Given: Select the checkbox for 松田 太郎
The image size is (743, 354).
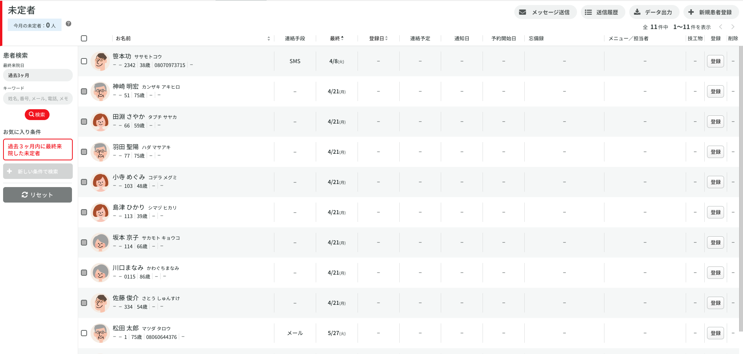Looking at the screenshot, I should point(84,333).
